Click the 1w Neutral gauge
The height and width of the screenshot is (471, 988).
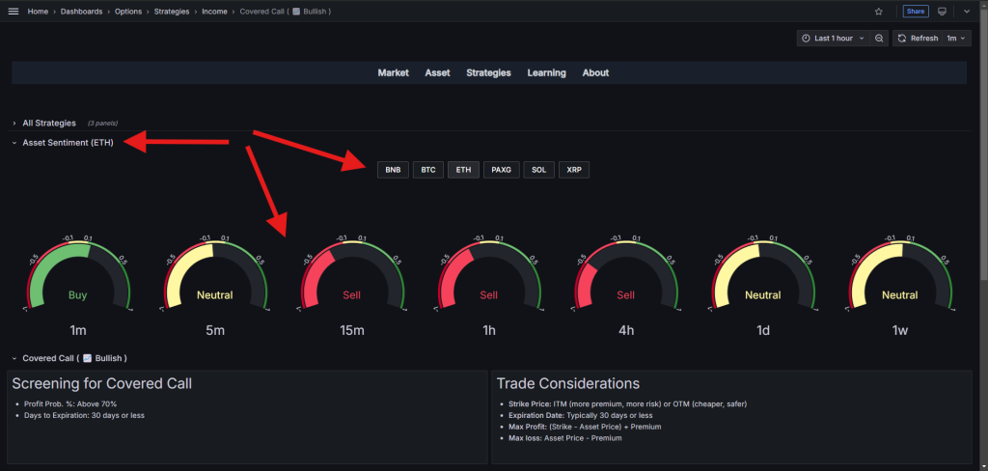pos(900,275)
